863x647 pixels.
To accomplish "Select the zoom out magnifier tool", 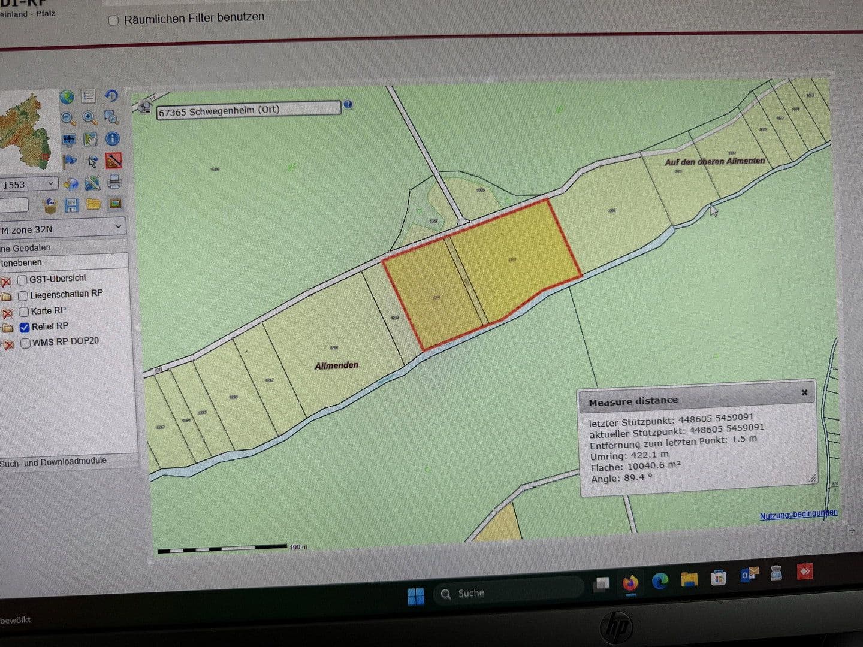I will point(68,118).
